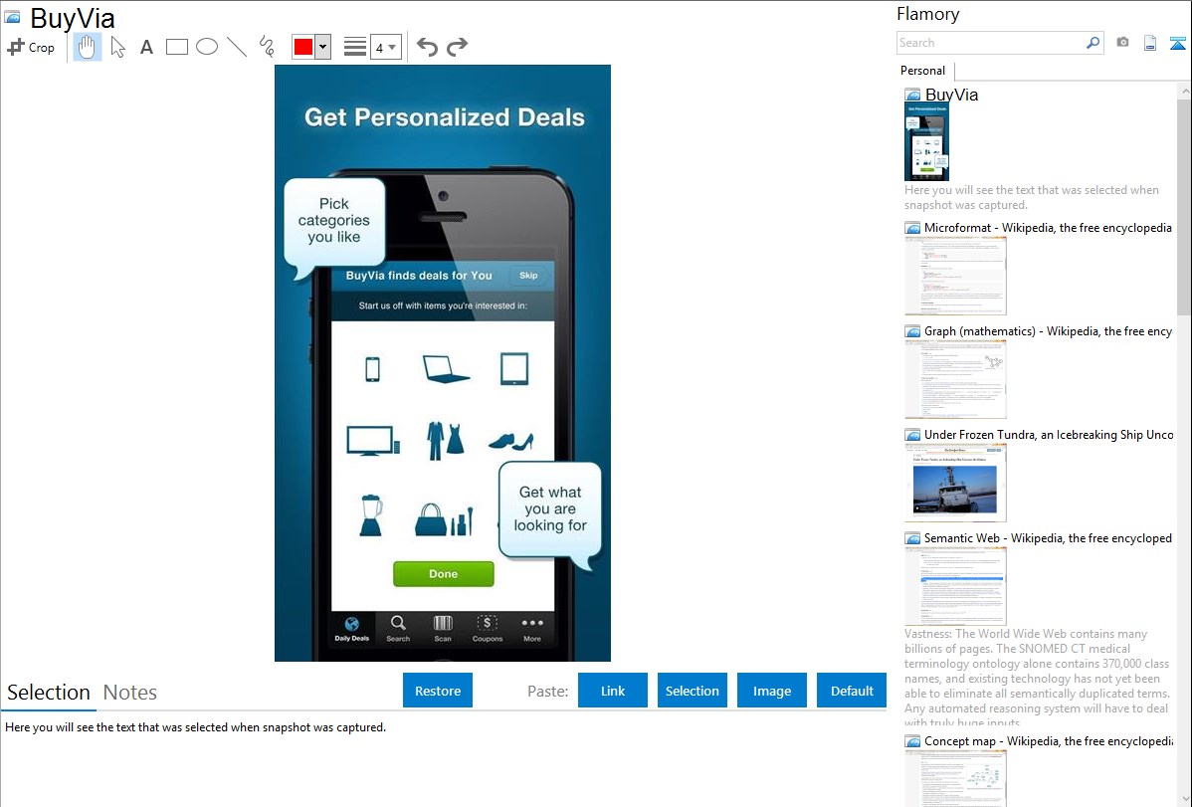Choose the text annotation tool
Image resolution: width=1192 pixels, height=807 pixels.
(x=146, y=47)
